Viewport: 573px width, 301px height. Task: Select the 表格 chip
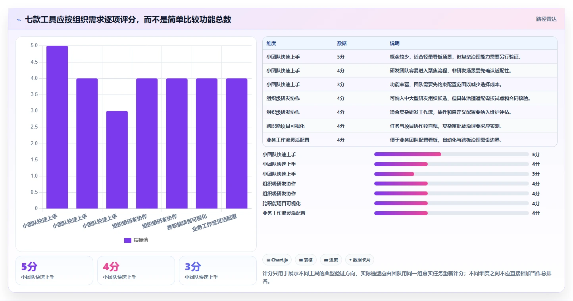(306, 260)
